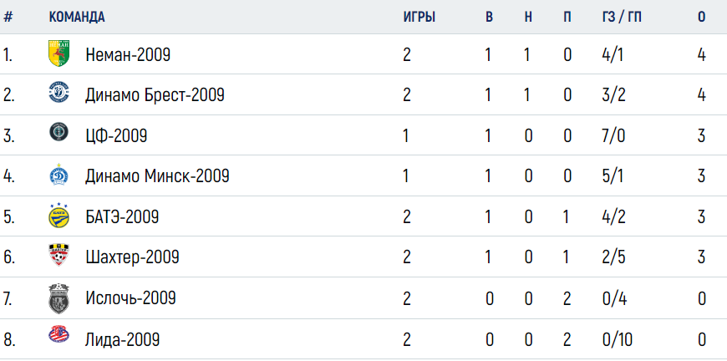727x361 pixels.
Task: Select the Лида-2009 team name
Action: tap(122, 339)
